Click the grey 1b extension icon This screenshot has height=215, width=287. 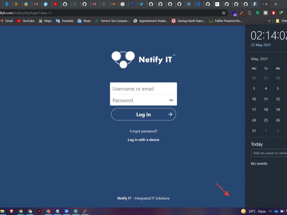265,13
